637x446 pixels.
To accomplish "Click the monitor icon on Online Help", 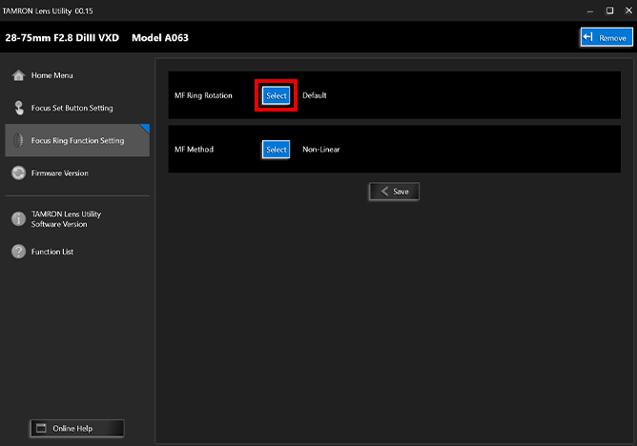I will pos(39,428).
